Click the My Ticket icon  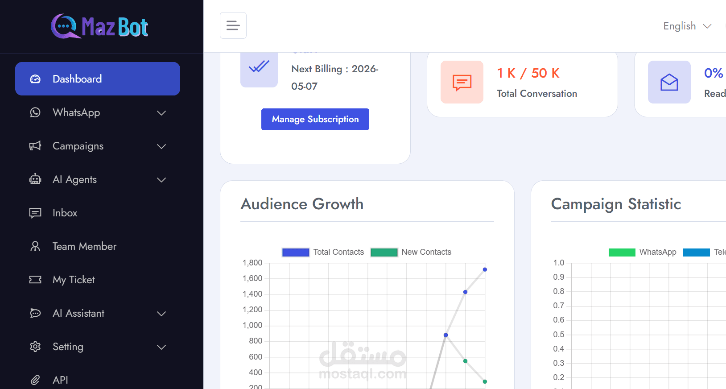[35, 280]
